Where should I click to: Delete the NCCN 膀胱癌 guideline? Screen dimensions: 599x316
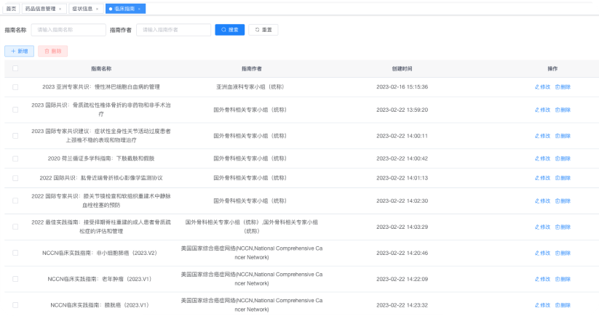tap(563, 305)
